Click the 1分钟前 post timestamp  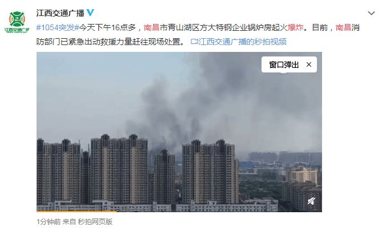click(49, 222)
